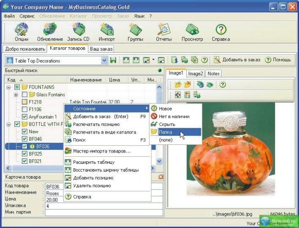Uncheck the New item checkbox
Image resolution: width=299 pixels, height=228 pixels.
click(24, 131)
